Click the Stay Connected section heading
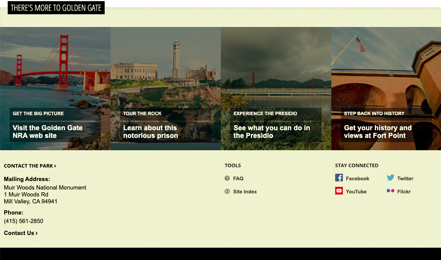This screenshot has width=441, height=260. click(357, 166)
